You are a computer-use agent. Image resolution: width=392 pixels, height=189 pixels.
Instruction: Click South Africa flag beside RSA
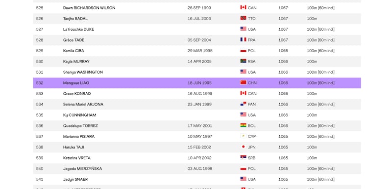pyautogui.click(x=243, y=61)
